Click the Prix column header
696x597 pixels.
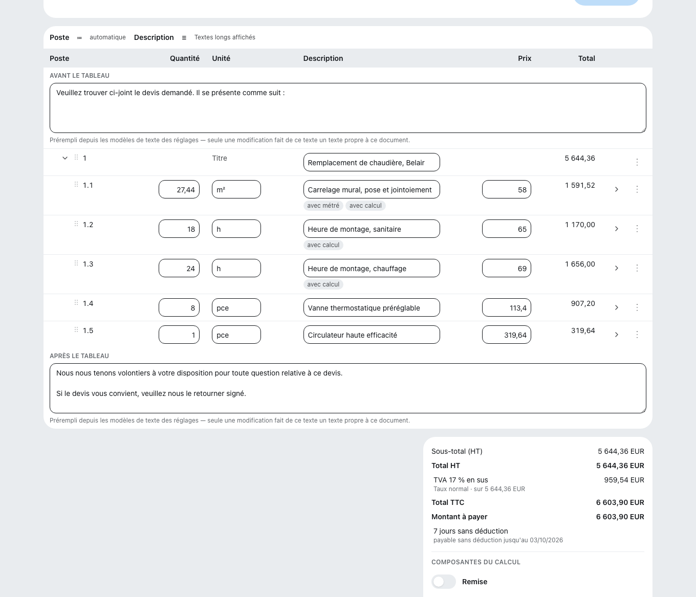pyautogui.click(x=525, y=58)
